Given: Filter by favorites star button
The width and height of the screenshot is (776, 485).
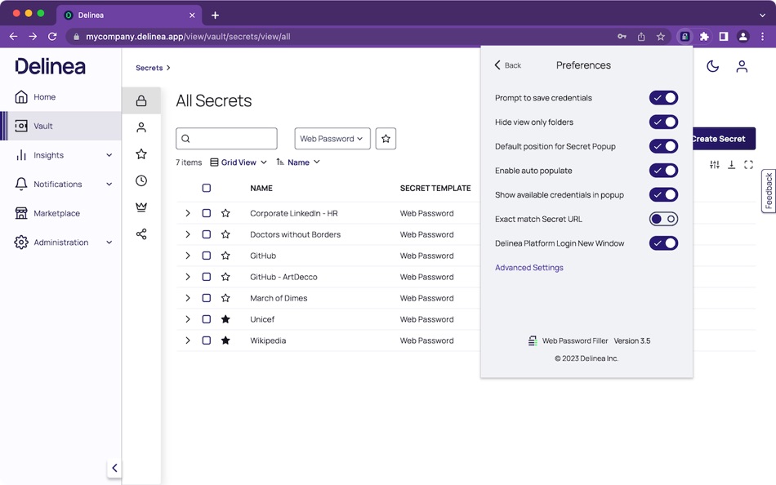Looking at the screenshot, I should click(x=386, y=139).
